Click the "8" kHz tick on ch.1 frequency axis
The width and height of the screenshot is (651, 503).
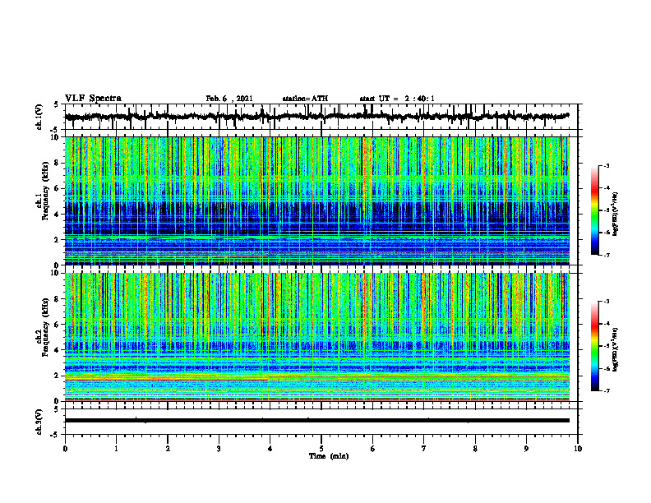click(x=58, y=163)
